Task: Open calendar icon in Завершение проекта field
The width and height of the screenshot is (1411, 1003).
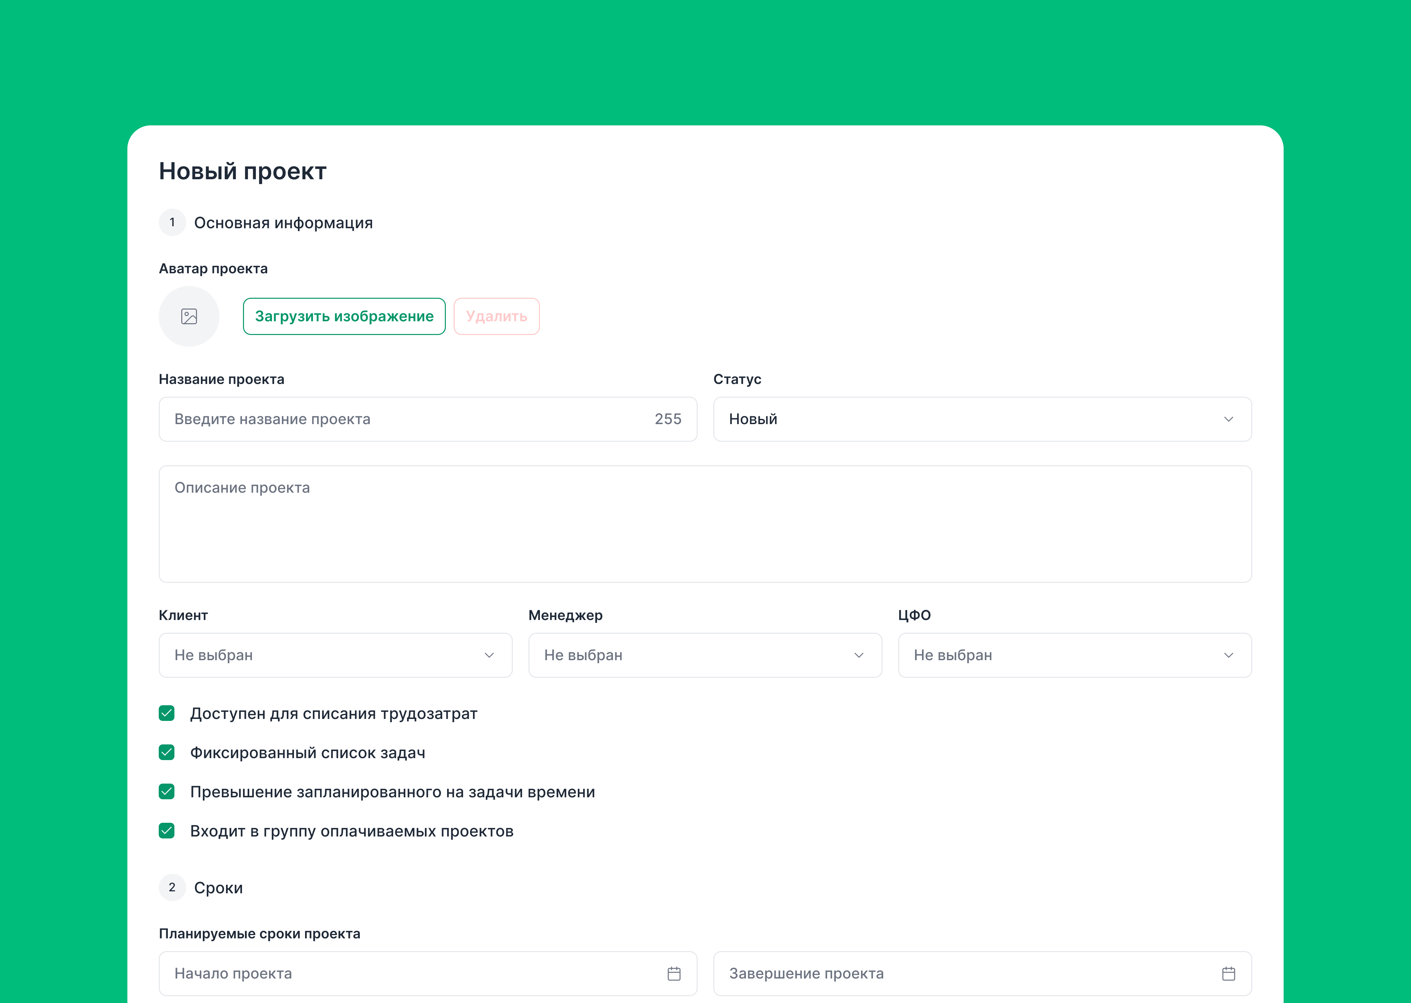Action: pos(1228,973)
